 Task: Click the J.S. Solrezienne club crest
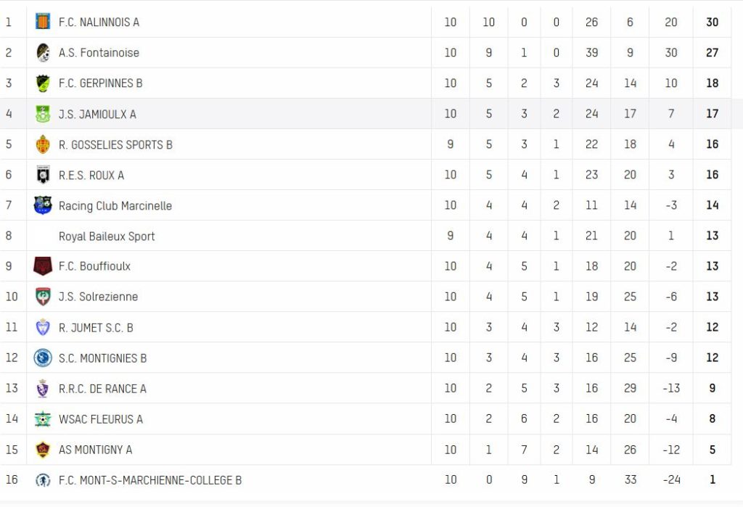click(43, 297)
